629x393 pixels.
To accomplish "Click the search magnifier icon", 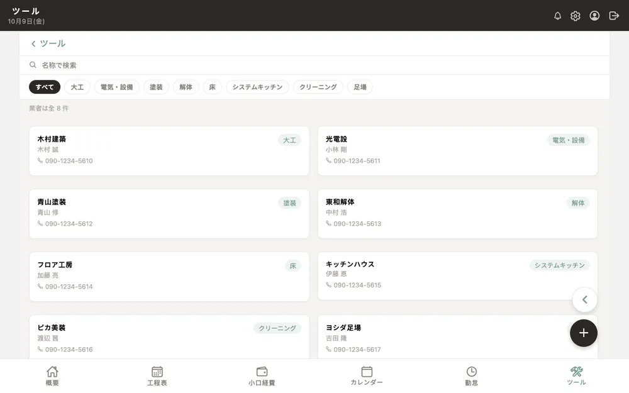I will pyautogui.click(x=33, y=65).
